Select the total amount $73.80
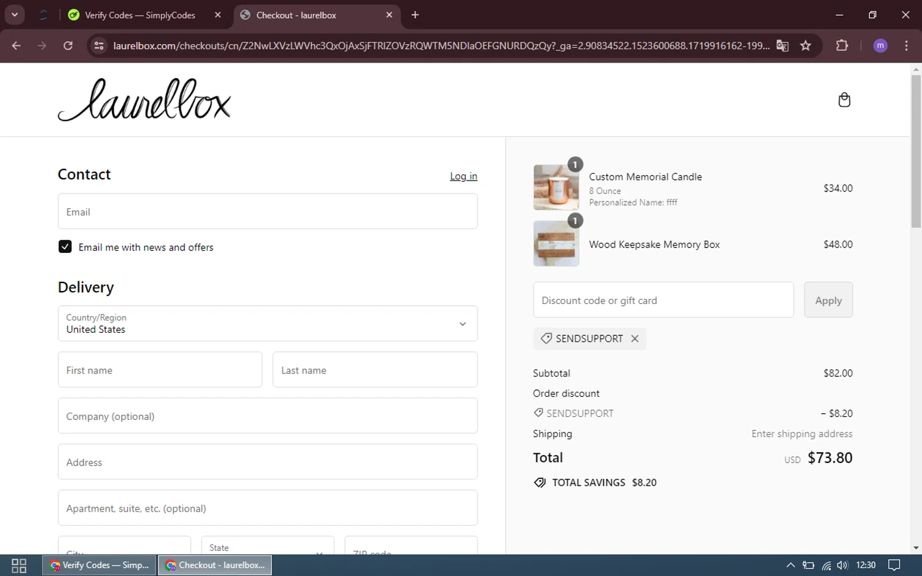922x576 pixels. 830,457
